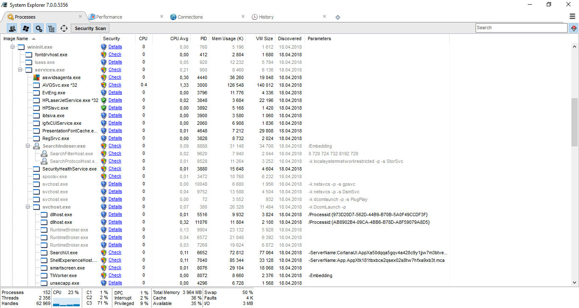This screenshot has height=308, width=579.
Task: Add a new tab with the plus icon
Action: [338, 17]
